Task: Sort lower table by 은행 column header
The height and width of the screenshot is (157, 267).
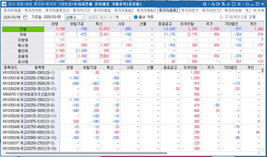Action: (70, 67)
